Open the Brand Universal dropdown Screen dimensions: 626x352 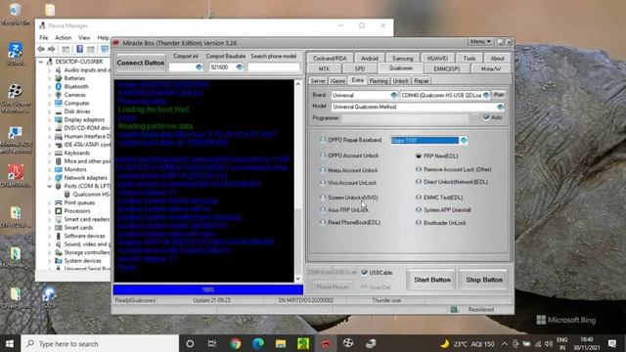393,95
